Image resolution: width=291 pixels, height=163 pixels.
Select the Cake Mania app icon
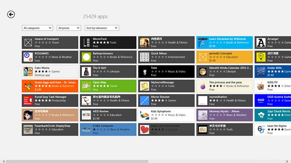click(28, 71)
